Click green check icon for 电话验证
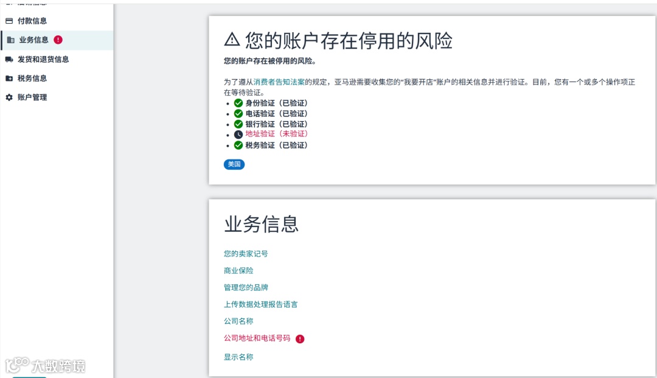 tap(238, 114)
